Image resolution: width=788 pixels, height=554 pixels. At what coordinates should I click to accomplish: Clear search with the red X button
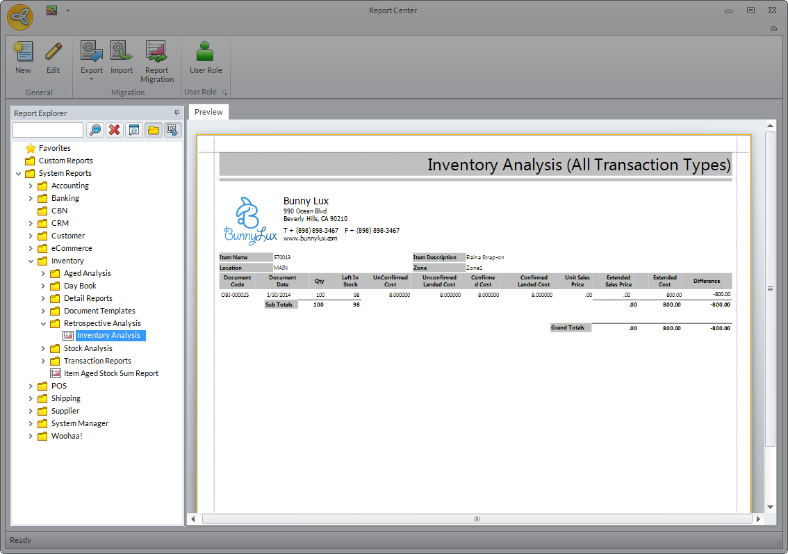pos(115,130)
